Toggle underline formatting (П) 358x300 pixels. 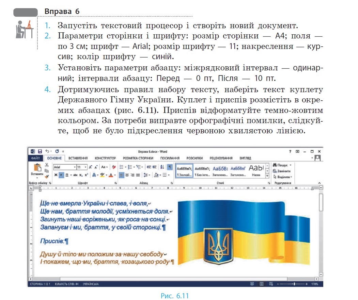[x=67, y=175]
